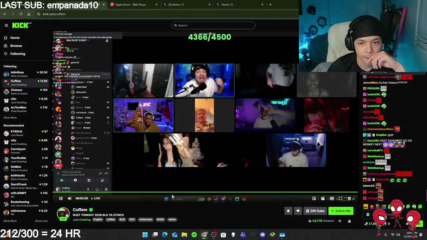Click the Kick logo
This screenshot has width=427, height=240.
point(22,25)
